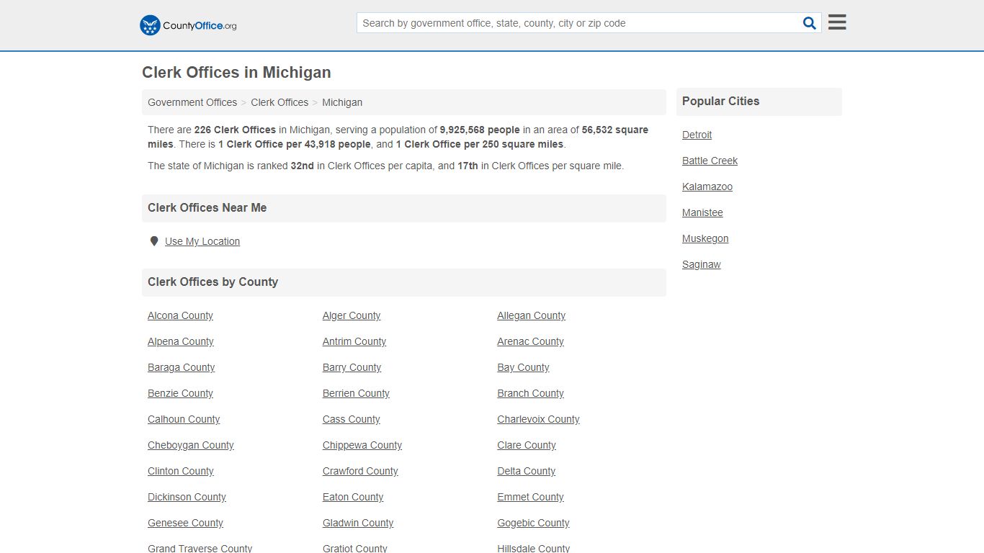Click the CountyOffice.org logo
The height and width of the screenshot is (553, 984).
[x=188, y=25]
